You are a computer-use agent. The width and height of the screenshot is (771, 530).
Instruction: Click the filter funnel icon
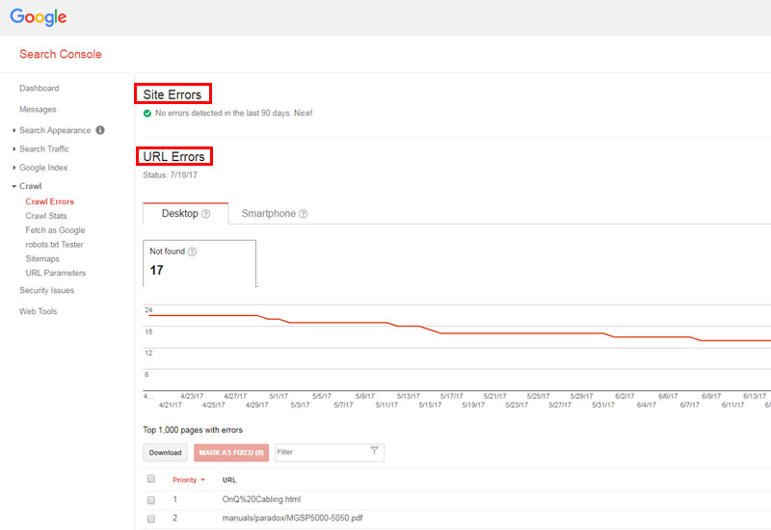(375, 451)
